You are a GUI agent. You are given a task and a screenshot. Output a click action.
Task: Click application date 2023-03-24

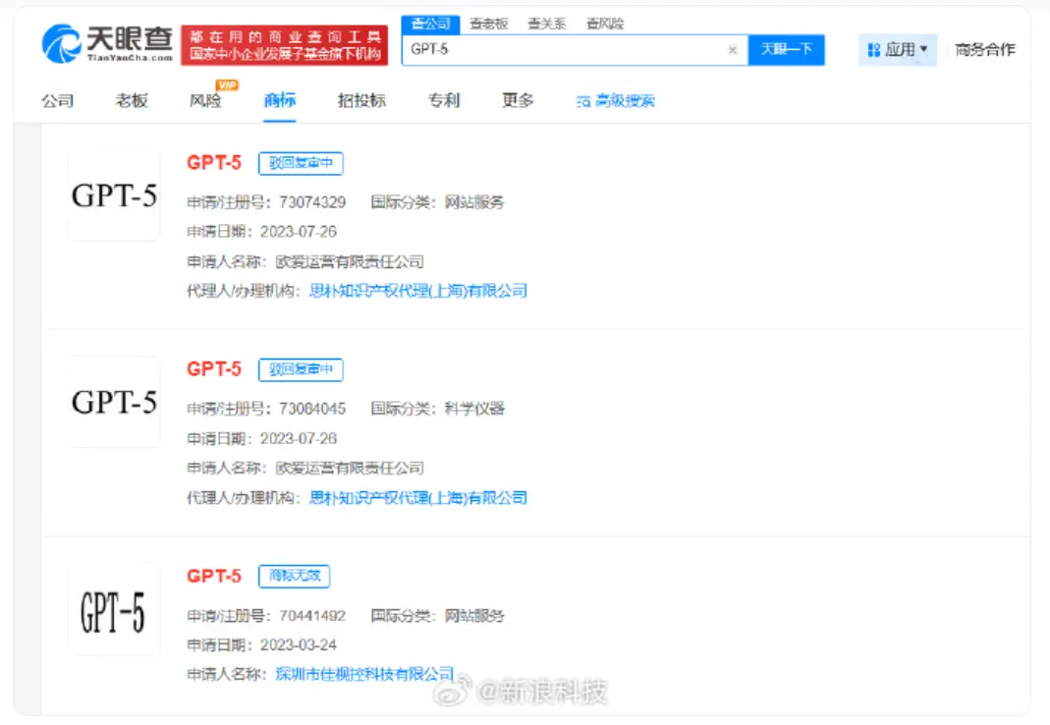pyautogui.click(x=298, y=645)
